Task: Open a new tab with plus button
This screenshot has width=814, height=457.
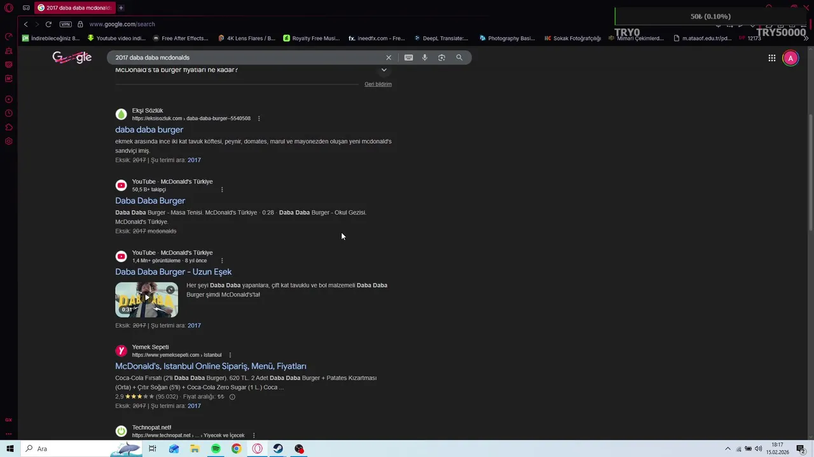Action: (121, 8)
